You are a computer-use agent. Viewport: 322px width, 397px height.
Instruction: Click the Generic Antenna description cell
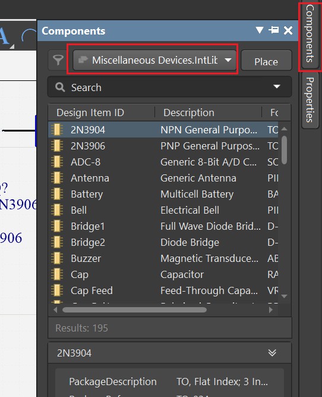pos(198,178)
